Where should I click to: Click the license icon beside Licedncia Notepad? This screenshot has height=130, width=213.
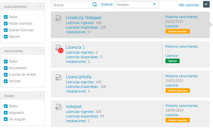(58, 18)
